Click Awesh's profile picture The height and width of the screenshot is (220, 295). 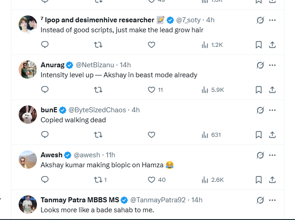coord(28,160)
